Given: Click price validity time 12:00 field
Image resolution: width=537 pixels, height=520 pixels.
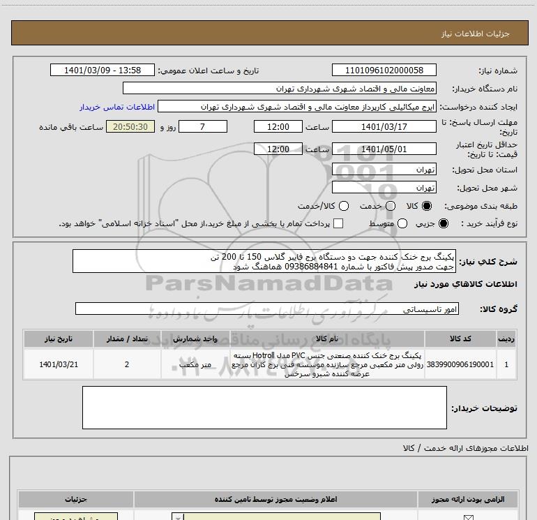Looking at the screenshot, I should pyautogui.click(x=278, y=149).
